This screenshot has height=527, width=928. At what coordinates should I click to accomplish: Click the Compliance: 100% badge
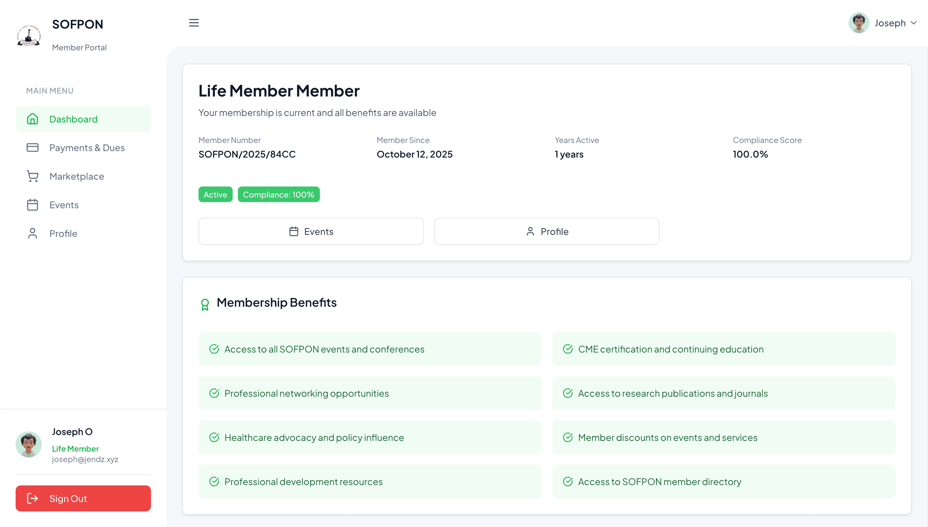click(279, 194)
